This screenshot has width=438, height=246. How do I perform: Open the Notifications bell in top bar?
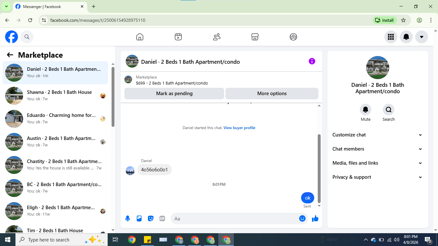[406, 37]
